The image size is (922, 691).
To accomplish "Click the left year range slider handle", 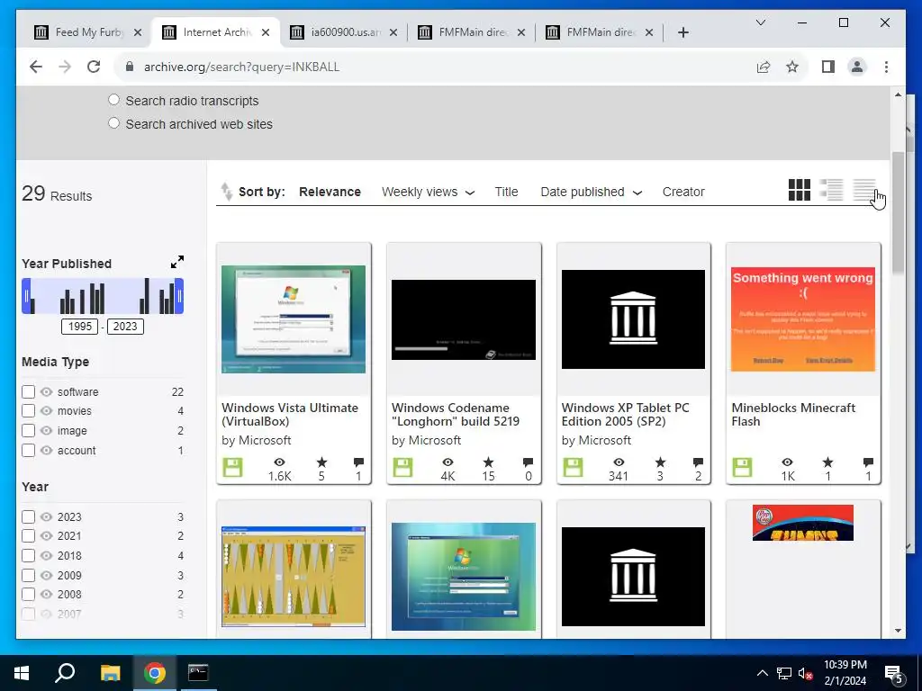I will point(26,296).
